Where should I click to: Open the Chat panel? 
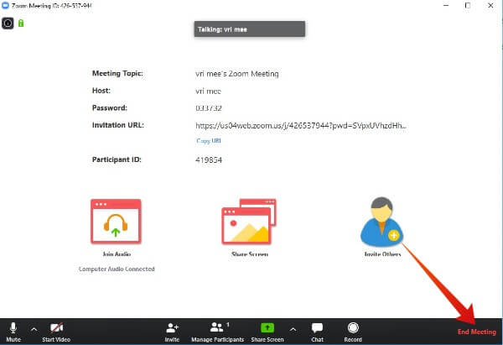coord(317,332)
